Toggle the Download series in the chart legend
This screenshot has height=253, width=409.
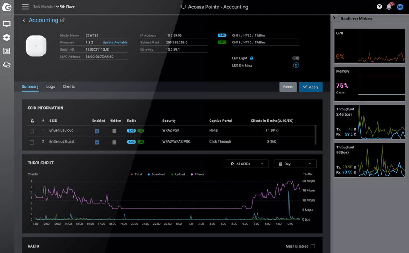click(x=156, y=175)
